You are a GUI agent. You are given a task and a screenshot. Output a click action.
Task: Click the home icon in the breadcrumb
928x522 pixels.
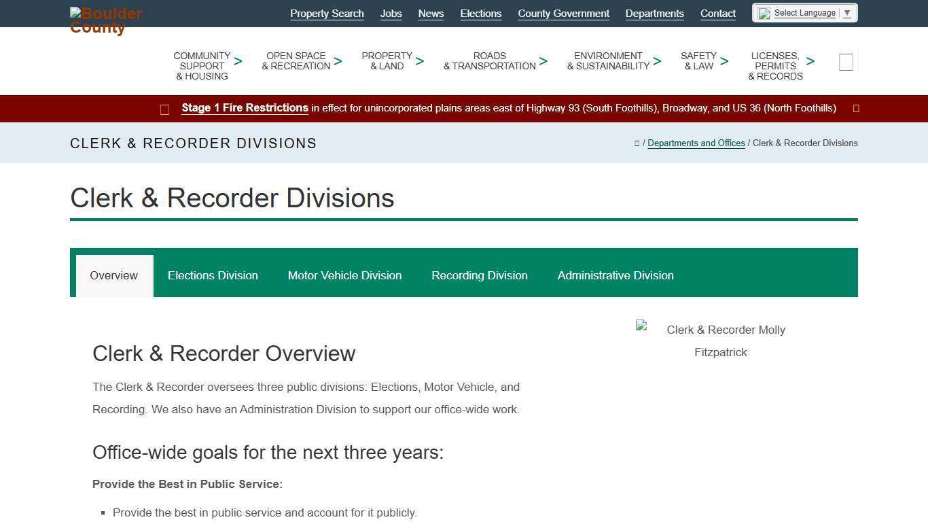(x=637, y=143)
